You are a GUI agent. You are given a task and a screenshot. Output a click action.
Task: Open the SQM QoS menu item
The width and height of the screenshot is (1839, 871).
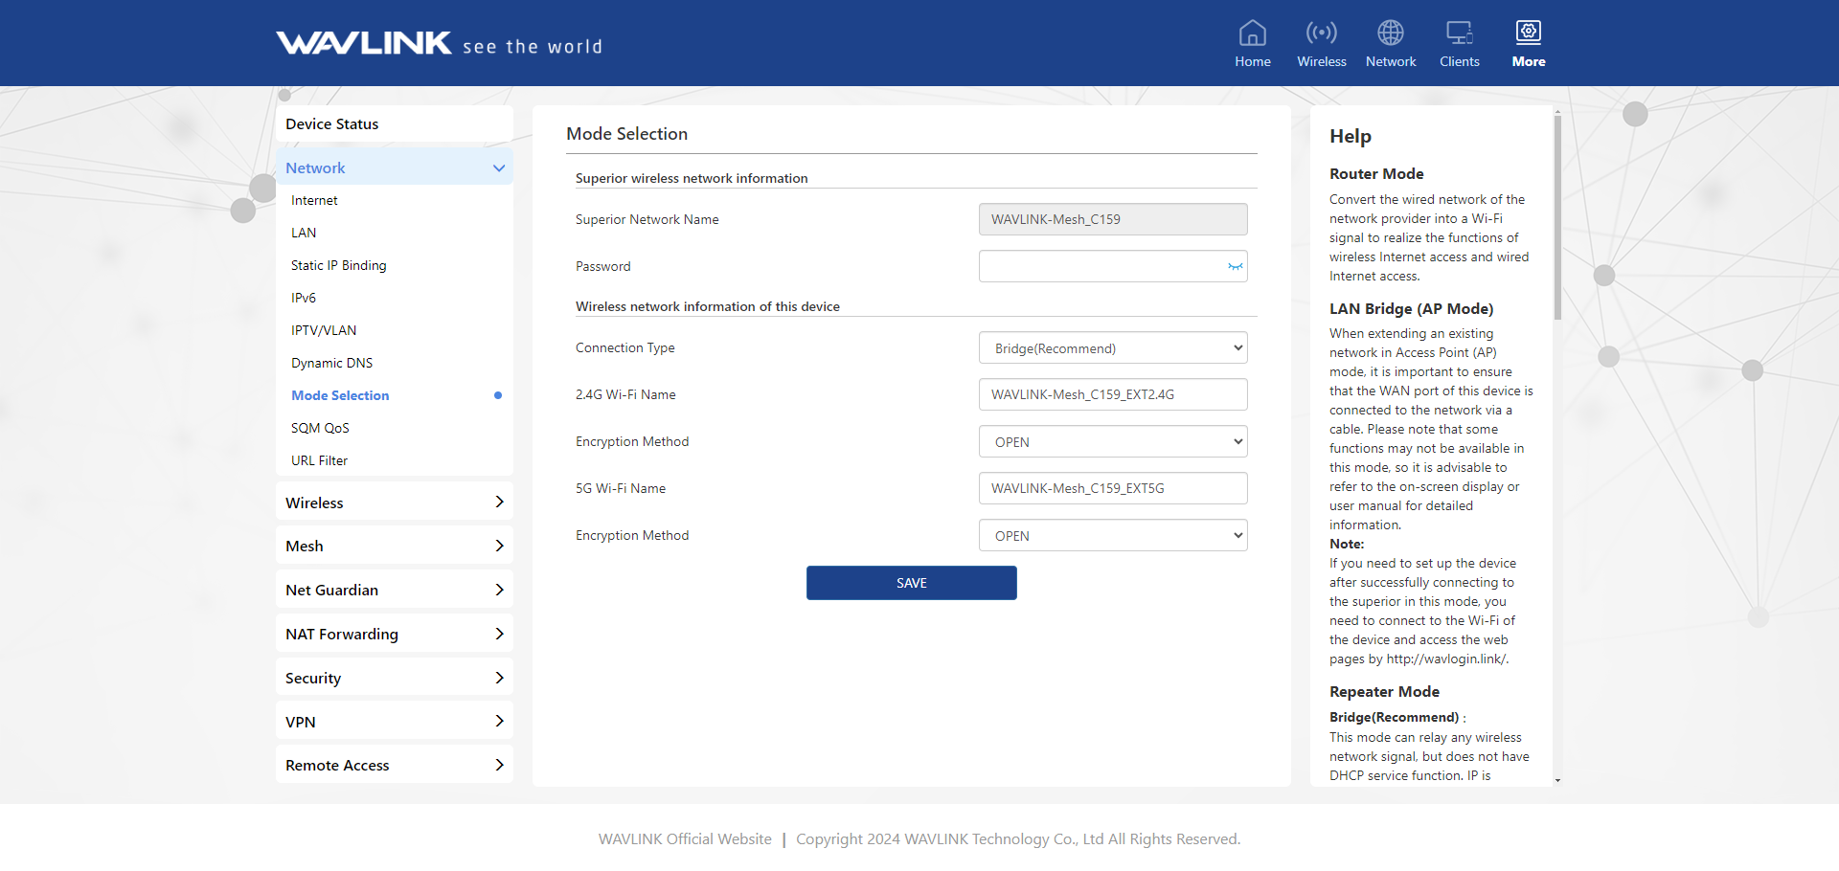[320, 428]
